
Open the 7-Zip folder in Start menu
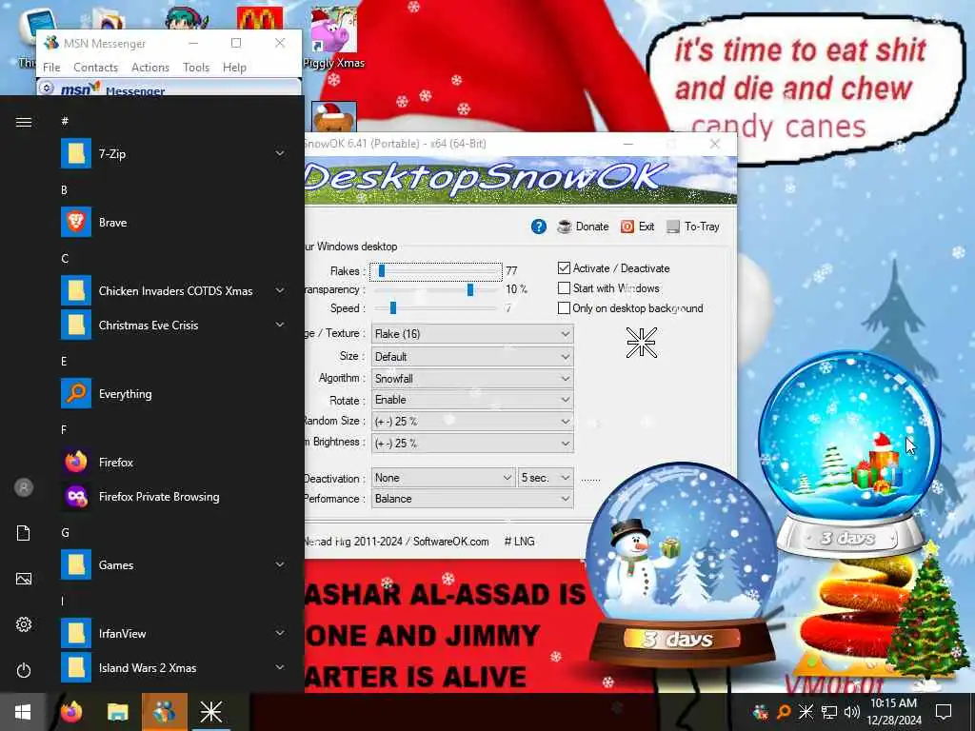tap(173, 153)
